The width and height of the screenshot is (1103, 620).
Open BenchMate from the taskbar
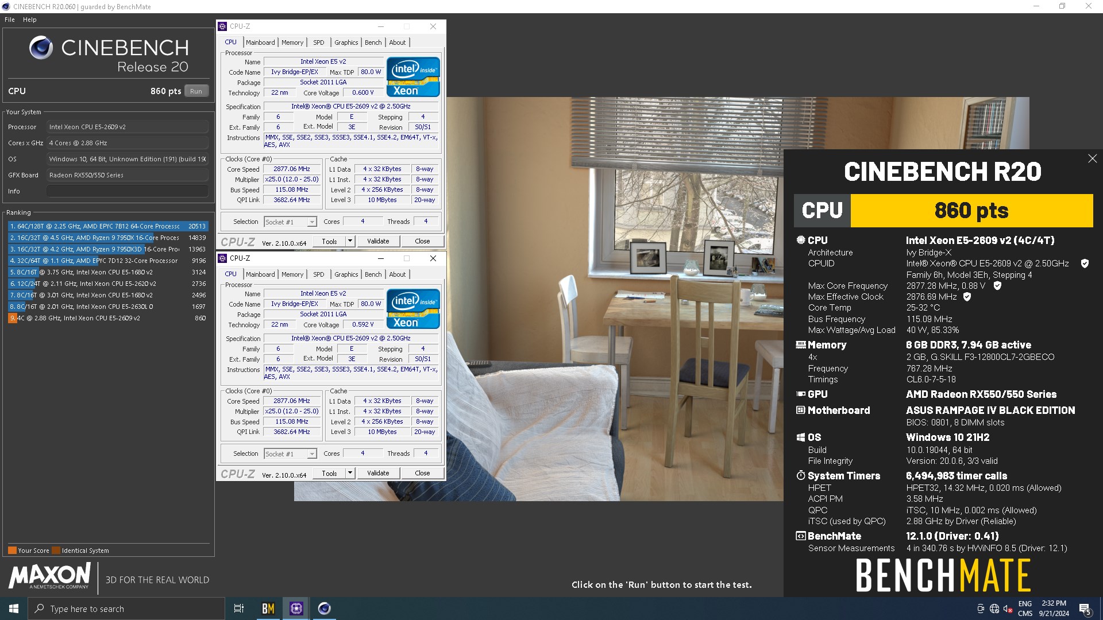tap(268, 609)
